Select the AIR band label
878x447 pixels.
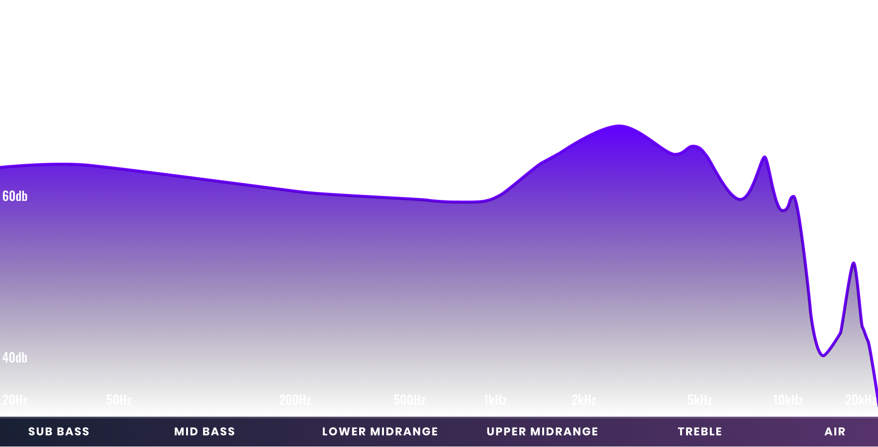(x=835, y=432)
